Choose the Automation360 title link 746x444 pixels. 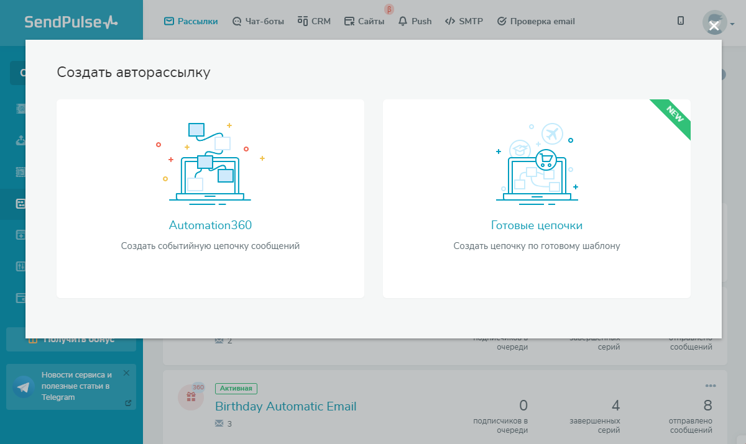[210, 225]
